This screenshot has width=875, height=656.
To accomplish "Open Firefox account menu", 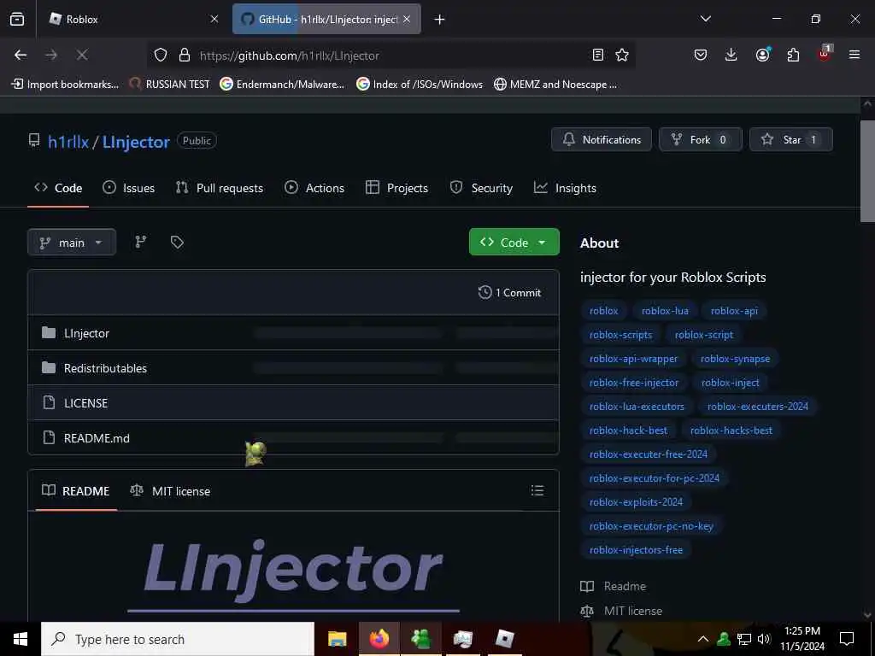I will [x=762, y=54].
